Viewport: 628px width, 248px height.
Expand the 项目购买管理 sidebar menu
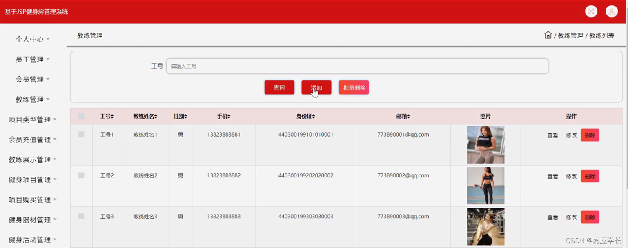[x=33, y=200]
